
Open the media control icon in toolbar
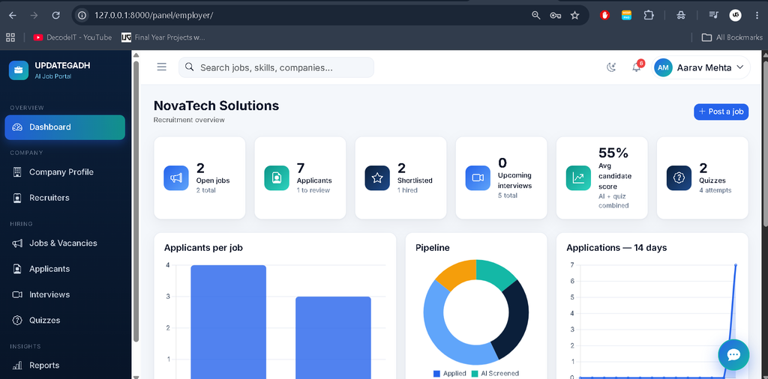pos(713,15)
